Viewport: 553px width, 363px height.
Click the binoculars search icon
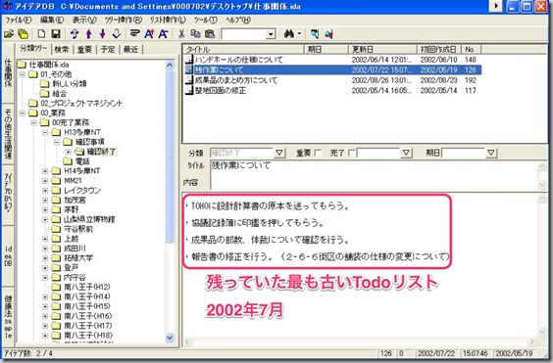[x=289, y=34]
